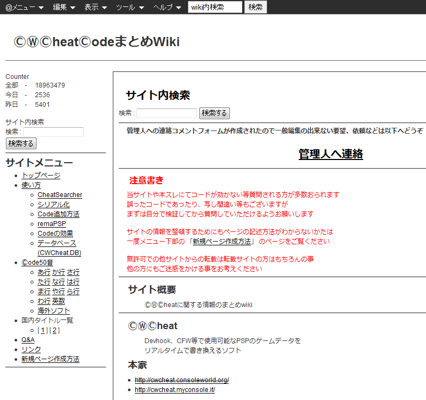Open the わ行 link
Screen dimensions: 426x400
[44, 301]
